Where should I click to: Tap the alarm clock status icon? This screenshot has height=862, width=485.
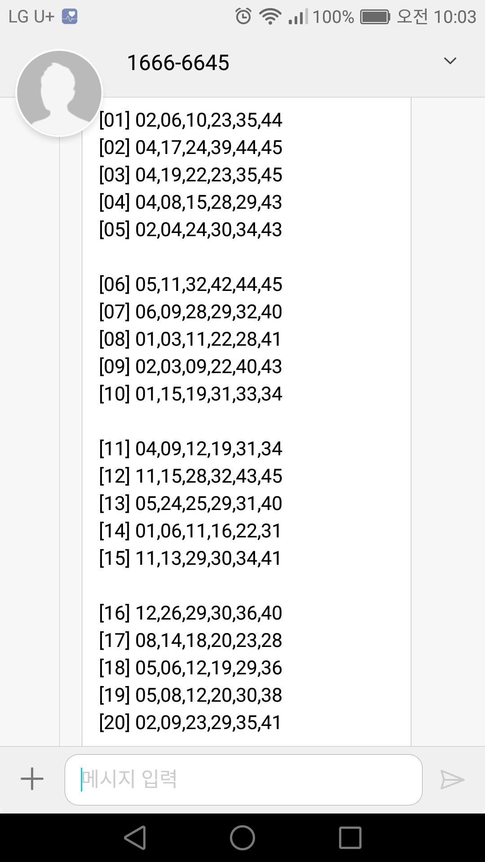pos(243,17)
